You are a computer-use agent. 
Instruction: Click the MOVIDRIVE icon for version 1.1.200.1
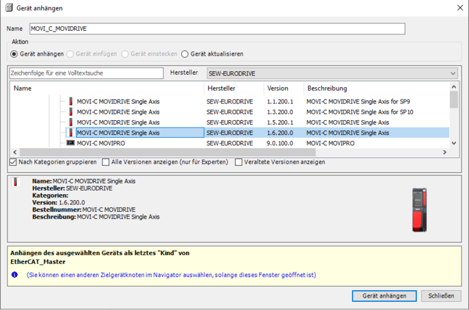(x=70, y=102)
